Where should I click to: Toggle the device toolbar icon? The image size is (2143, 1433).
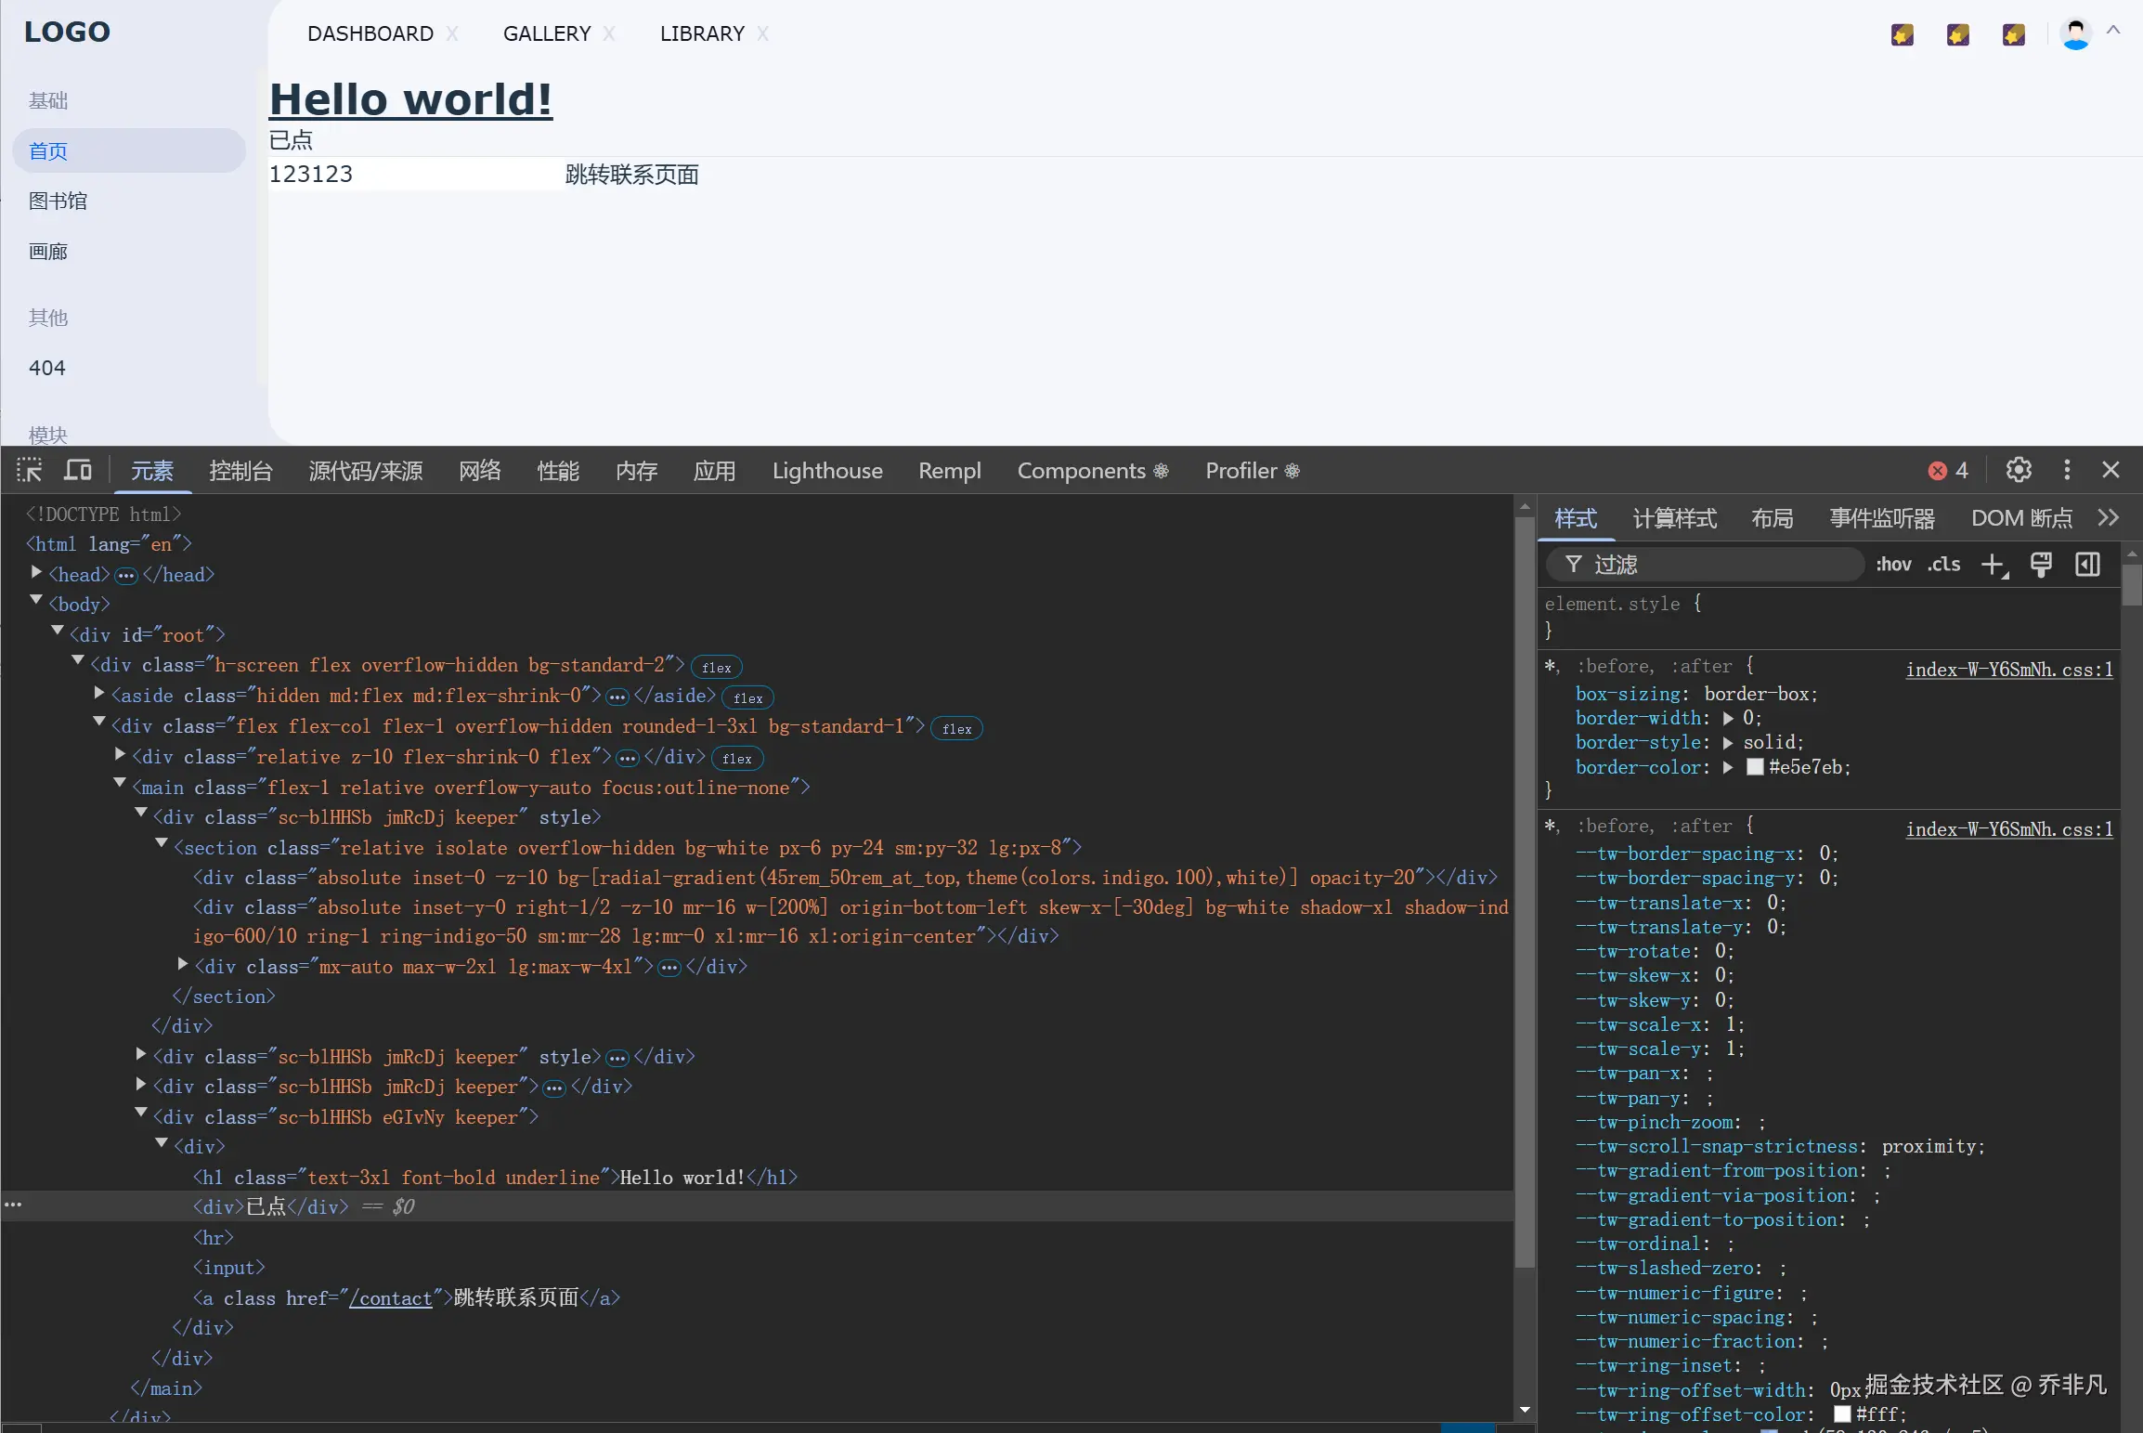click(78, 470)
